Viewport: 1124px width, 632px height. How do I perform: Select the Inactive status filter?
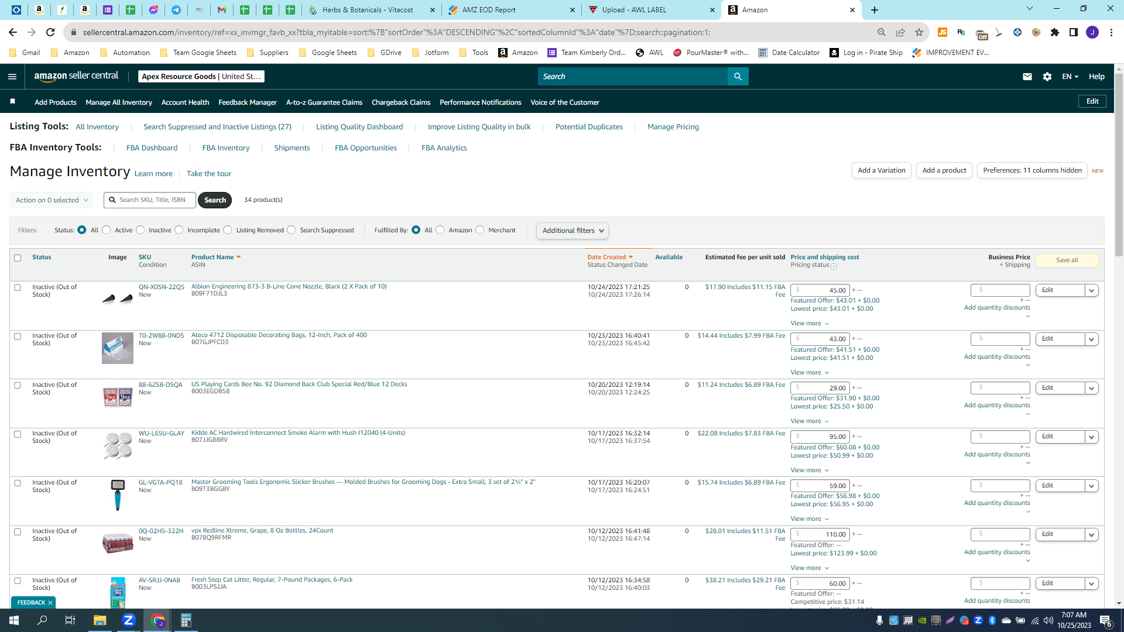pyautogui.click(x=140, y=230)
